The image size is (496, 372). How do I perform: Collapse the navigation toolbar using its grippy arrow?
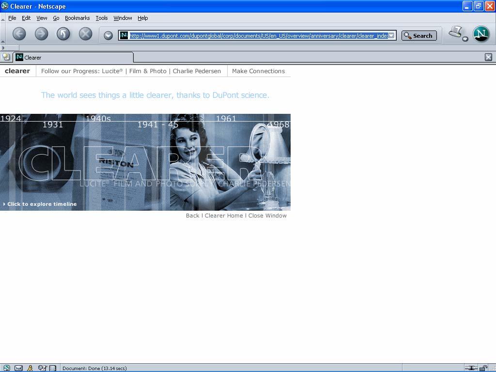pyautogui.click(x=2, y=42)
